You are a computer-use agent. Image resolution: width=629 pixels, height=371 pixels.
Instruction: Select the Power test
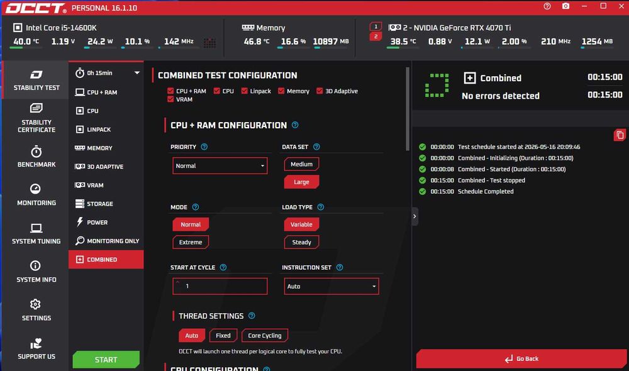(106, 222)
